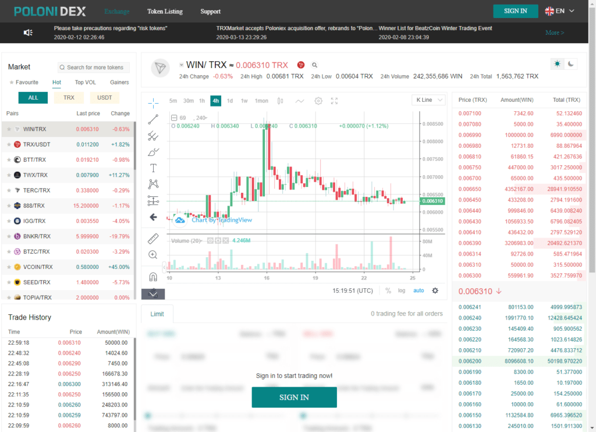Open Chart by TradingView link

point(222,220)
